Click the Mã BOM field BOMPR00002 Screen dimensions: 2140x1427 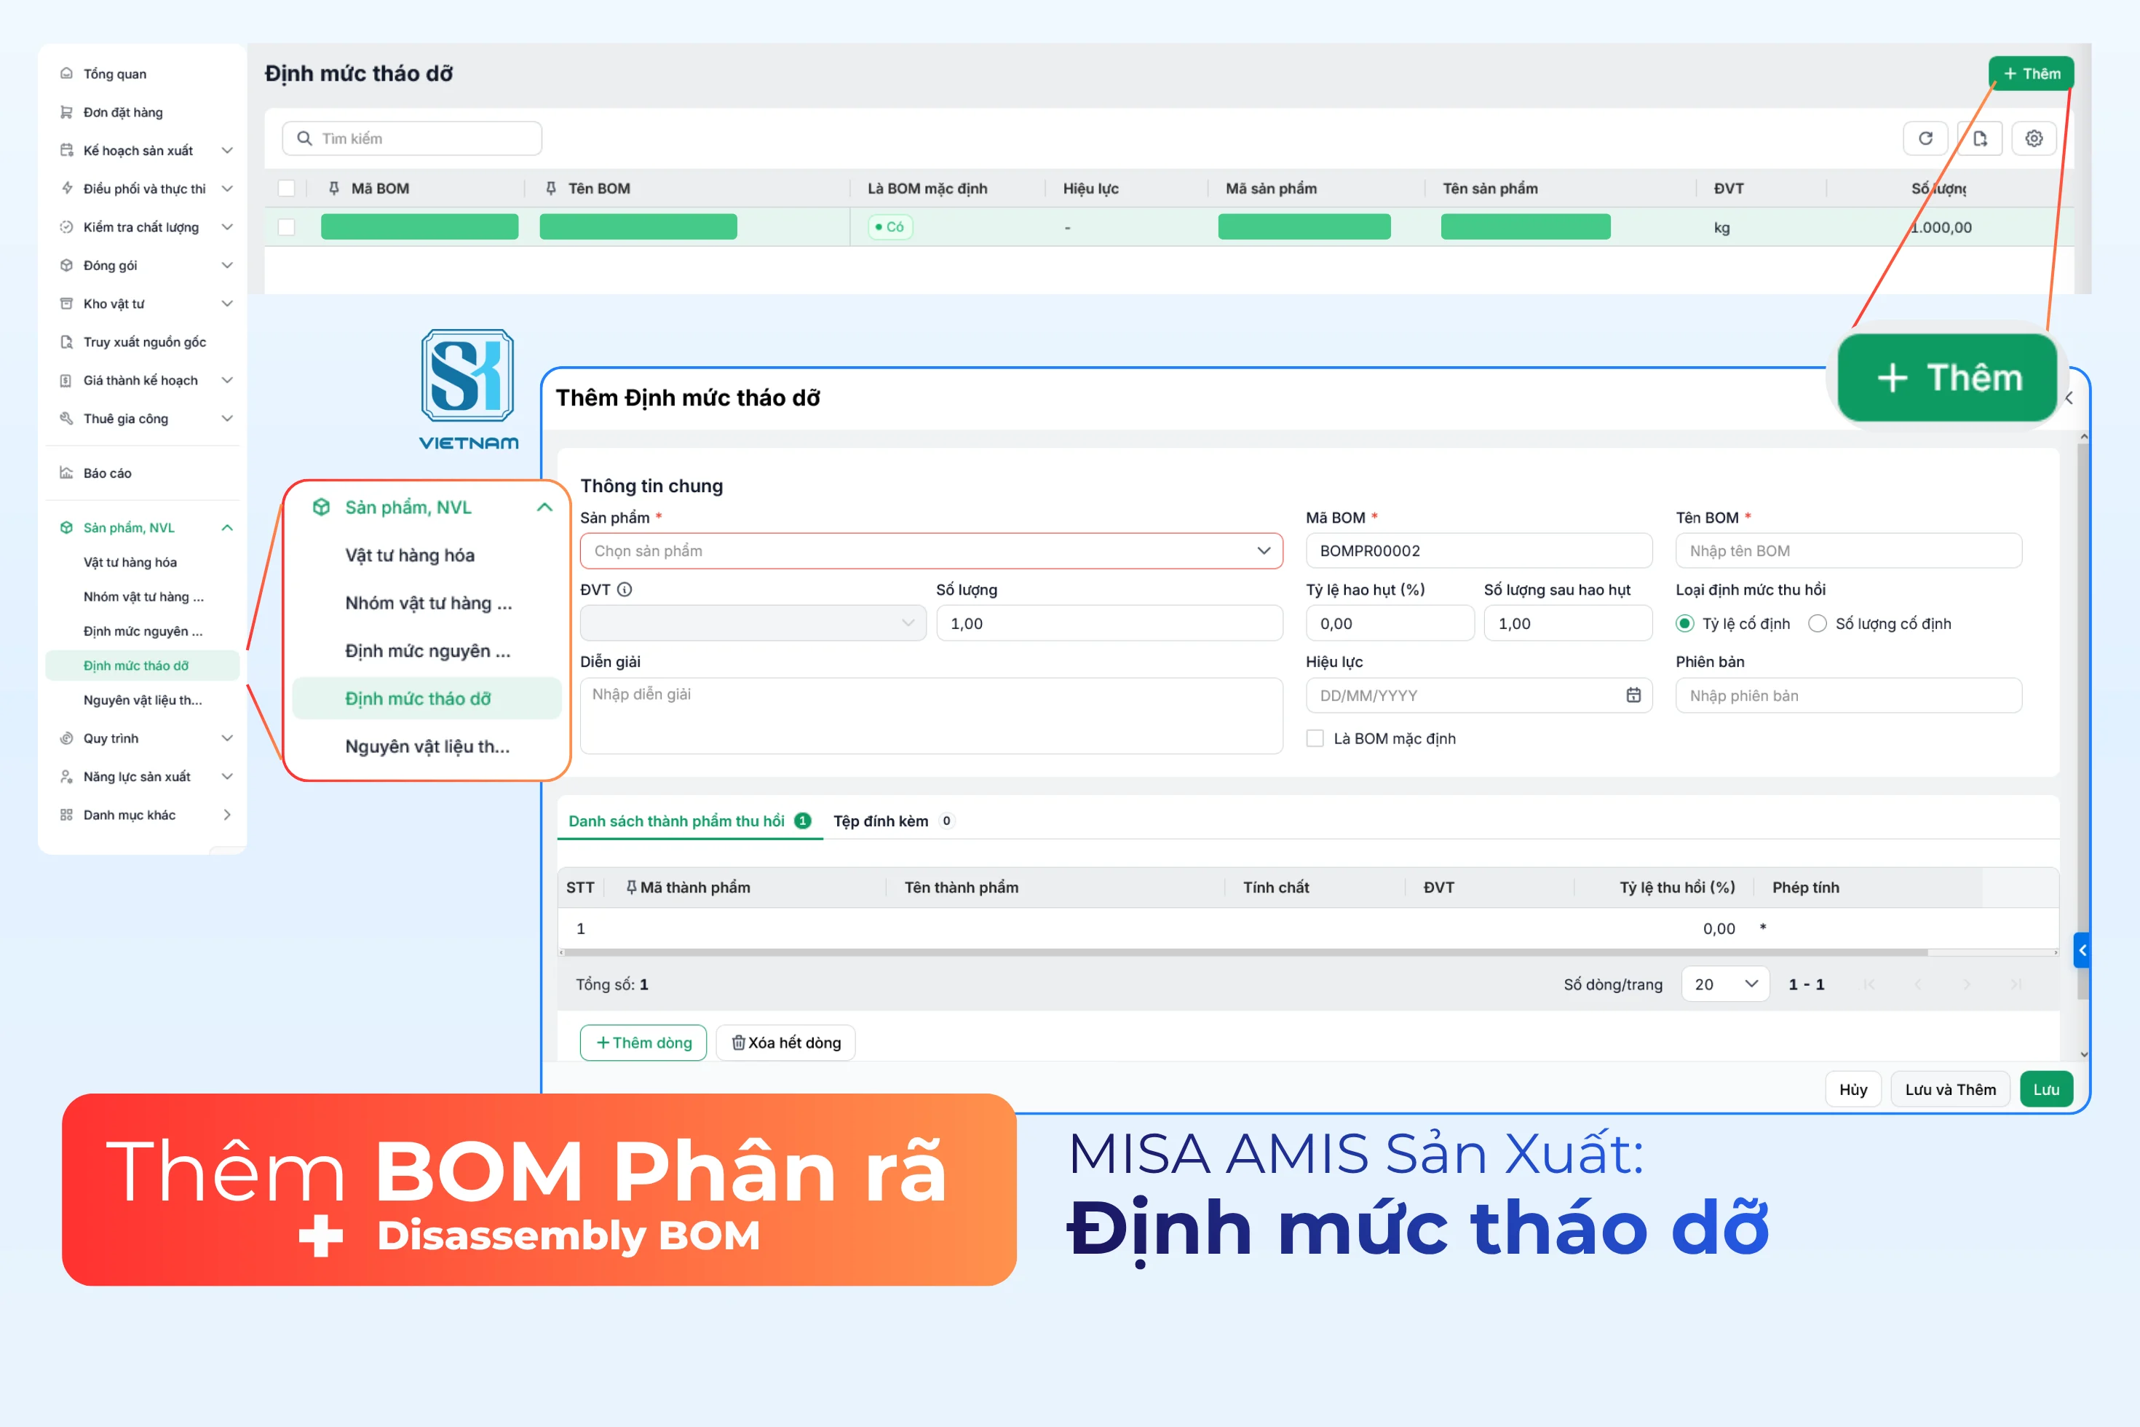(1478, 550)
